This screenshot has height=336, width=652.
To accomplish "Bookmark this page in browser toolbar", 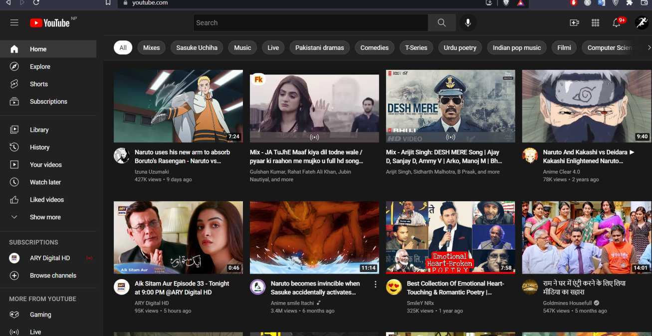I will point(108,2).
